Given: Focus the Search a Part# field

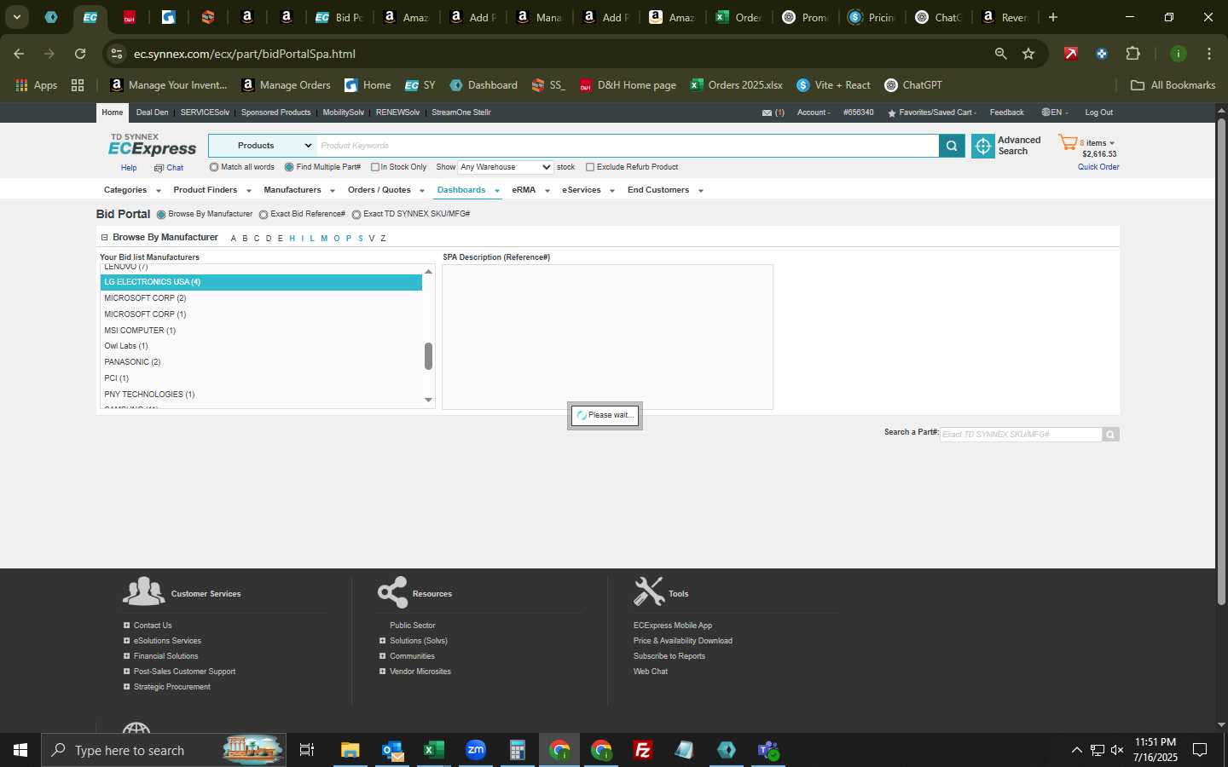Looking at the screenshot, I should click(1021, 435).
